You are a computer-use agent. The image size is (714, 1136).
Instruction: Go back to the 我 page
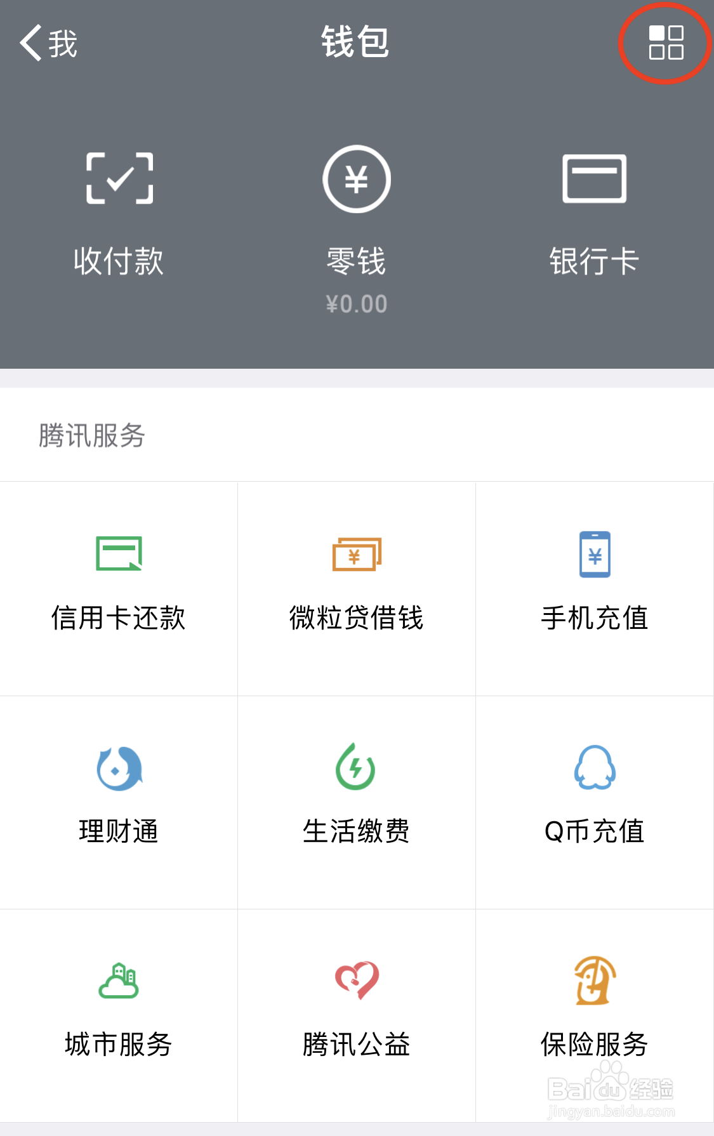(48, 43)
